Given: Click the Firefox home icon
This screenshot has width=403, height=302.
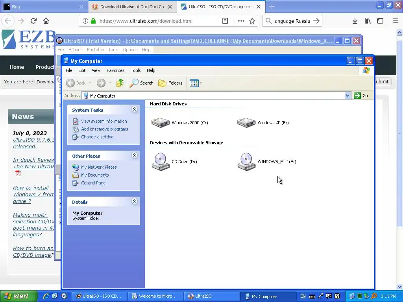Looking at the screenshot, I should (x=46, y=21).
